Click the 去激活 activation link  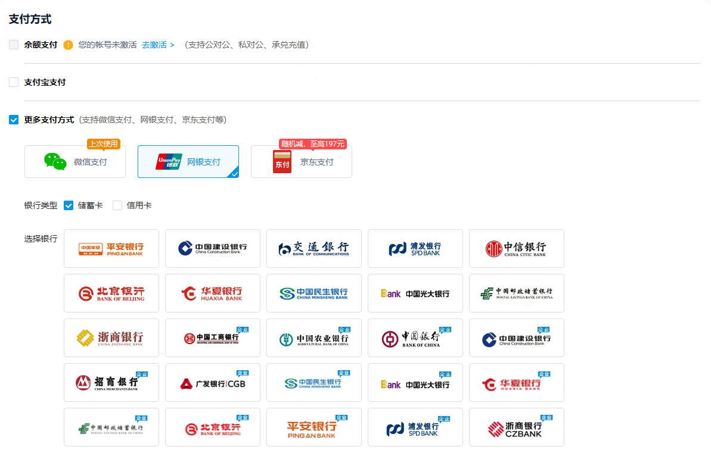click(158, 45)
